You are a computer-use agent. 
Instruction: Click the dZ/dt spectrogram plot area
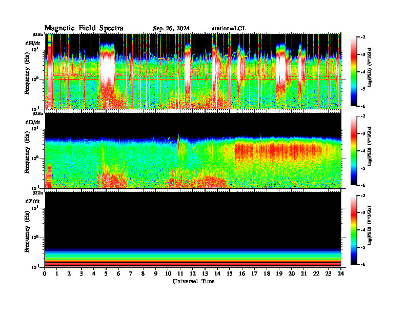coord(193,230)
